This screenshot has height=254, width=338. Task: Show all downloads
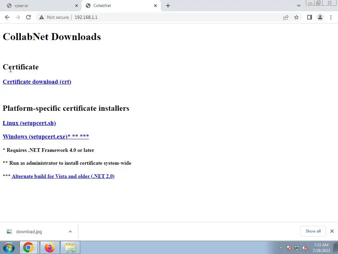(x=313, y=231)
